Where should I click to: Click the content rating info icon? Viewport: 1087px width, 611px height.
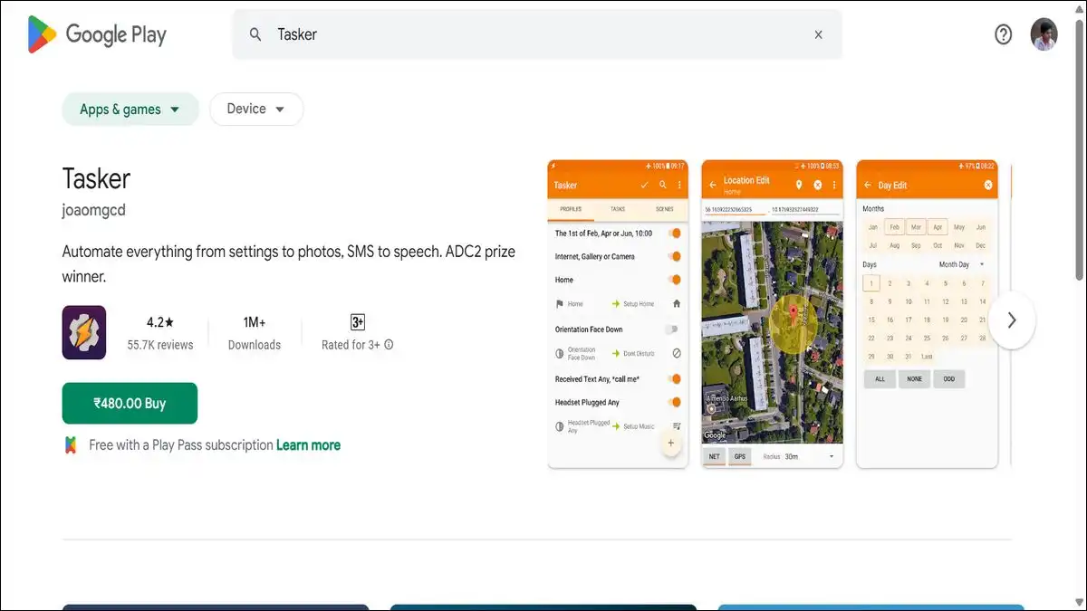[x=389, y=345]
